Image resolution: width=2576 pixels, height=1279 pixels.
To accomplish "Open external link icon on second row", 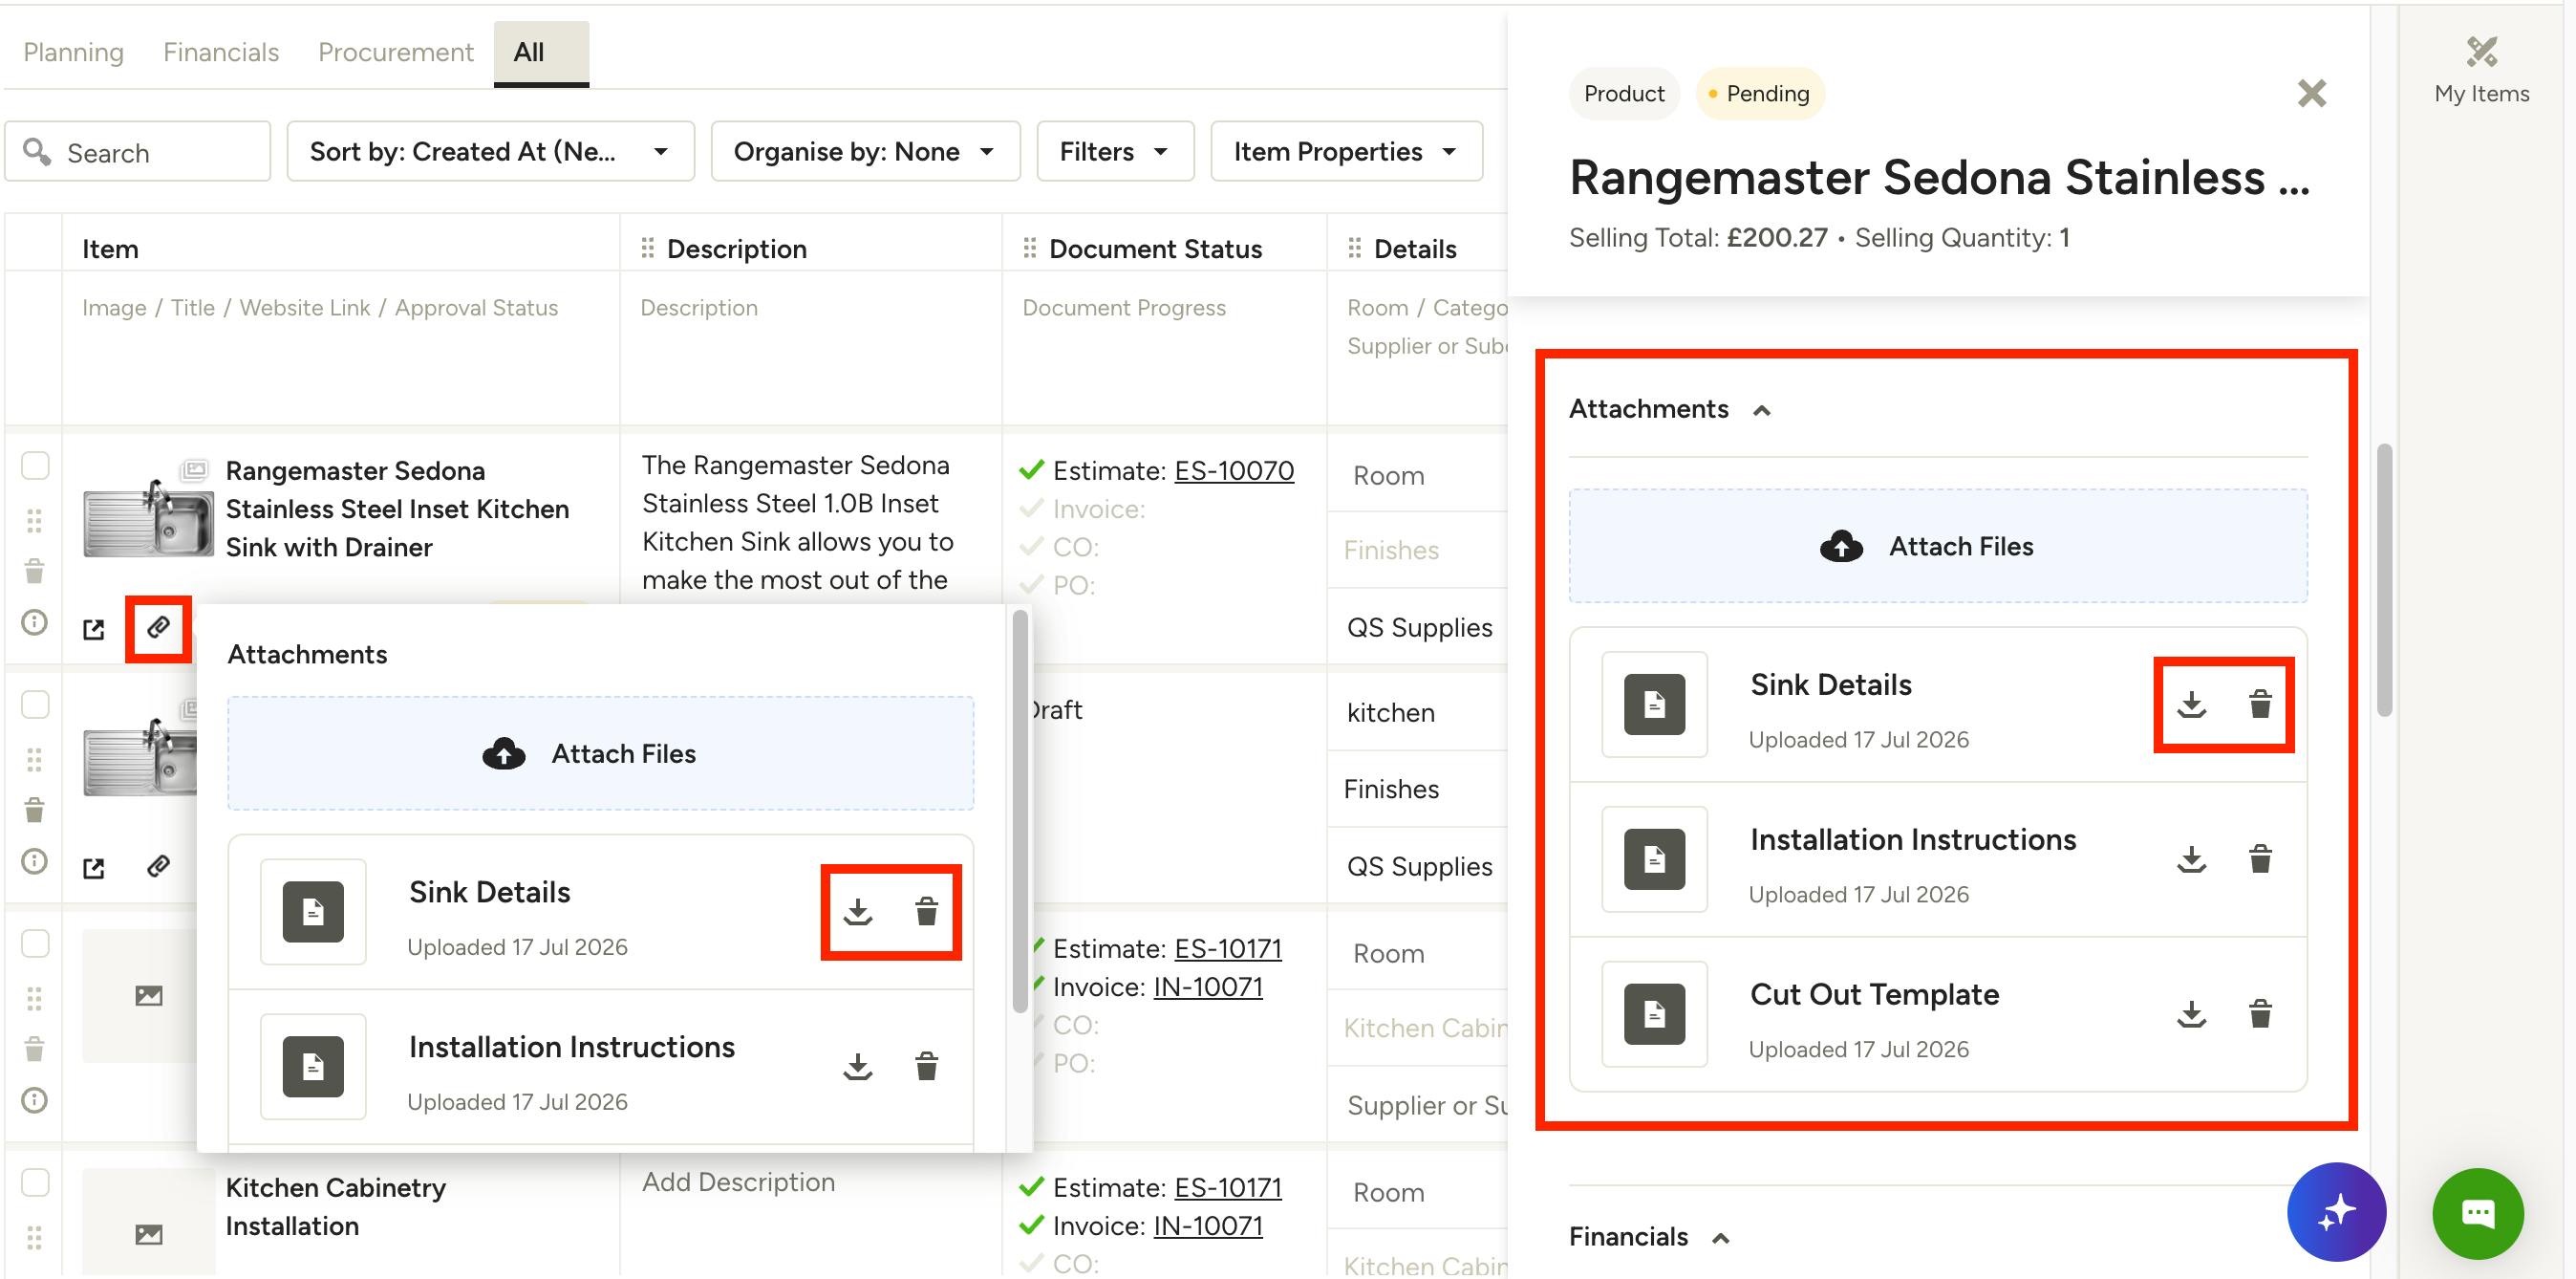I will pyautogui.click(x=94, y=868).
